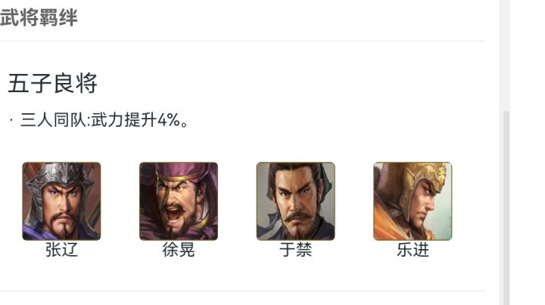Grab the vertical scrollbar thumb

coord(506,208)
